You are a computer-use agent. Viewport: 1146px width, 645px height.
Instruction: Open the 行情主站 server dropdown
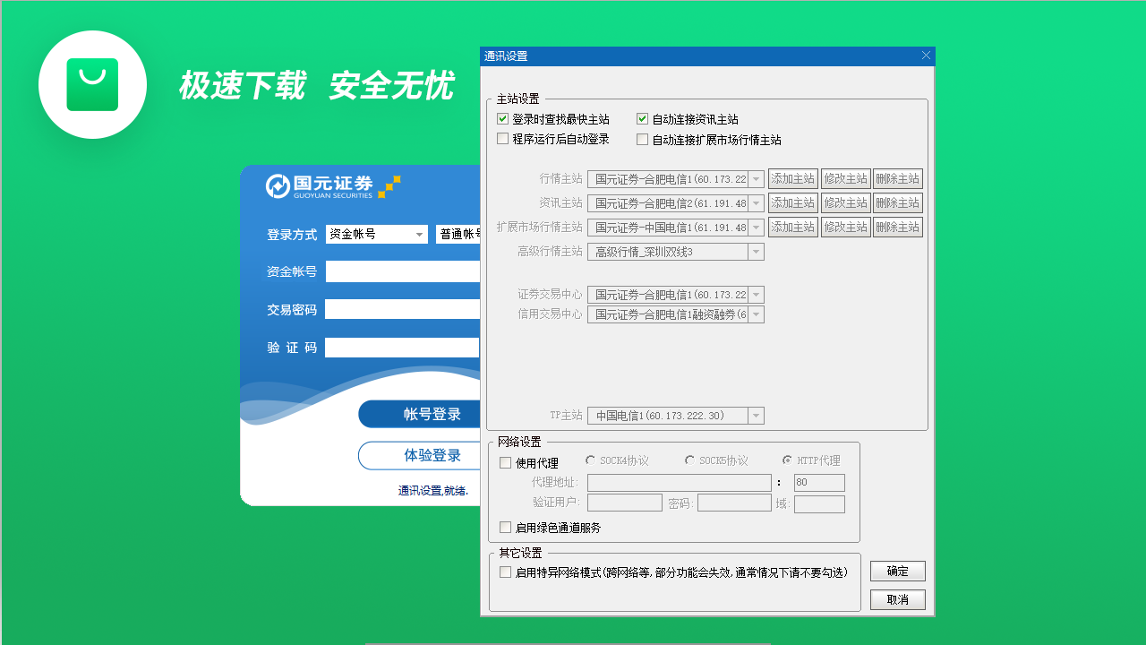(x=755, y=178)
